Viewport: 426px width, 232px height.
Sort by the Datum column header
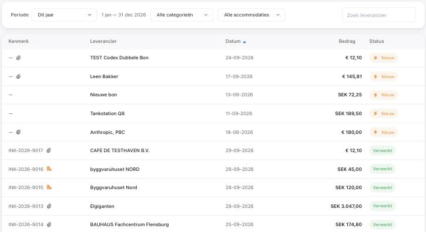pyautogui.click(x=233, y=41)
